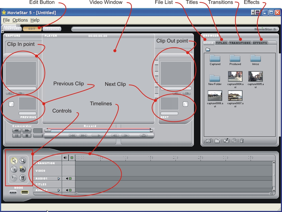Expand the Audio2 track

59,190
